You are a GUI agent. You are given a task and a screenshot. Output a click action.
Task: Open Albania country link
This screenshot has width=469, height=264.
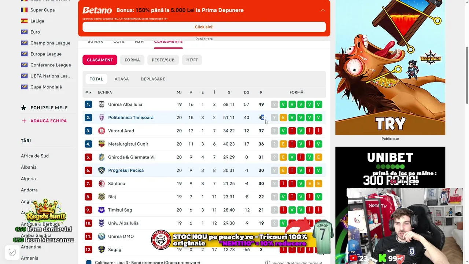pos(29,167)
